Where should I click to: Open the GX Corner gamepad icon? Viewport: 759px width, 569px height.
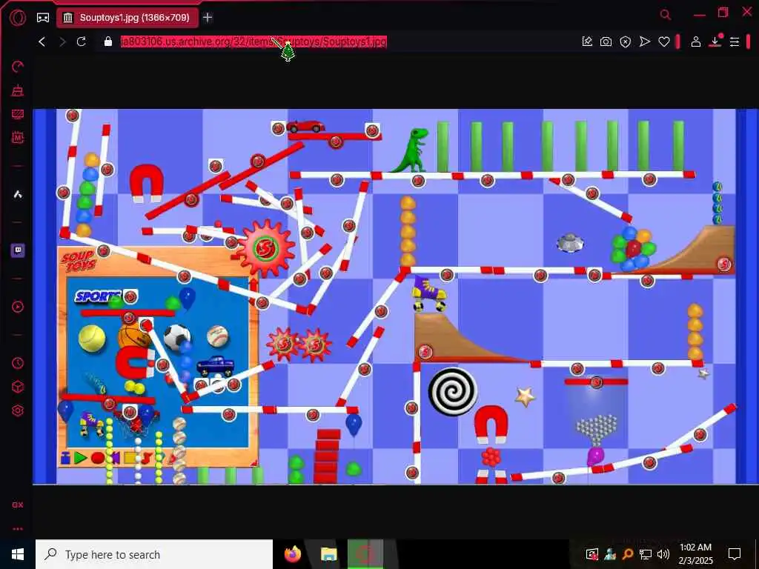point(43,18)
